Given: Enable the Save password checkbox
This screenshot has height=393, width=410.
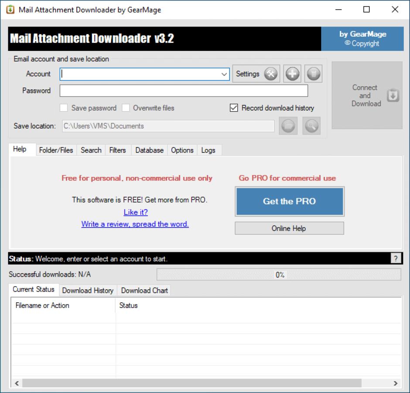Looking at the screenshot, I should click(x=64, y=108).
